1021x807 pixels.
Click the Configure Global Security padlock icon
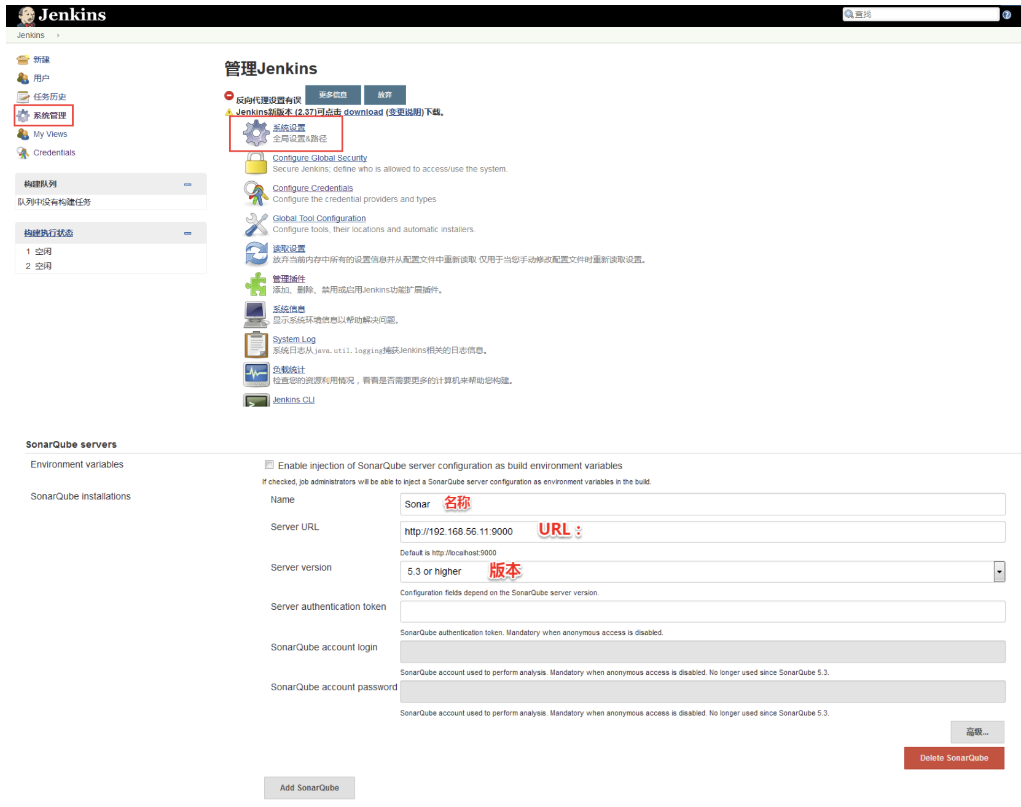pos(256,163)
